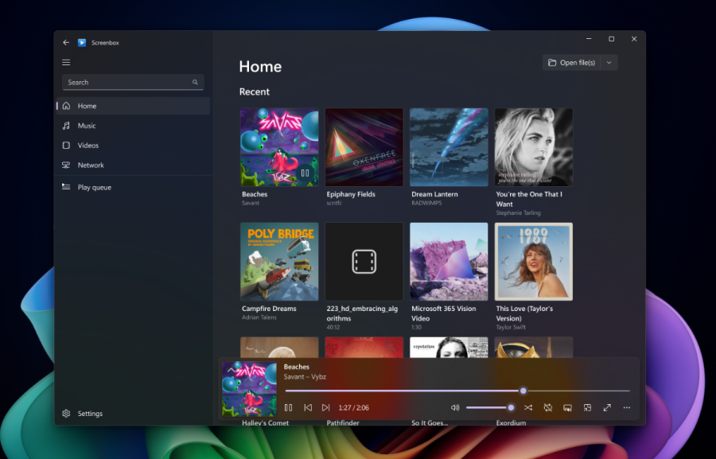The height and width of the screenshot is (459, 716).
Task: Go to the Music library
Action: 134,126
